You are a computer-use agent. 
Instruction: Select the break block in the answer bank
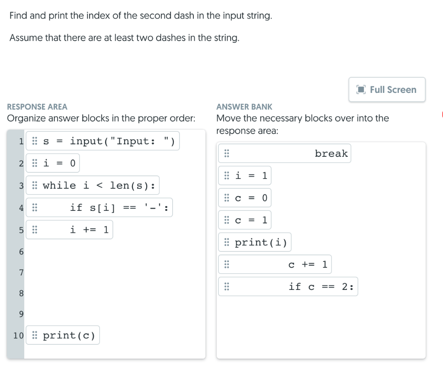click(283, 153)
